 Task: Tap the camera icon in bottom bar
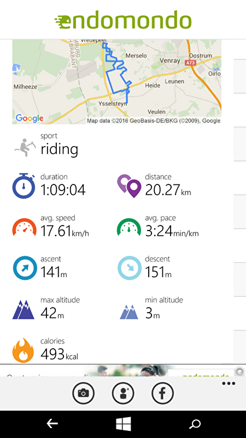(83, 393)
